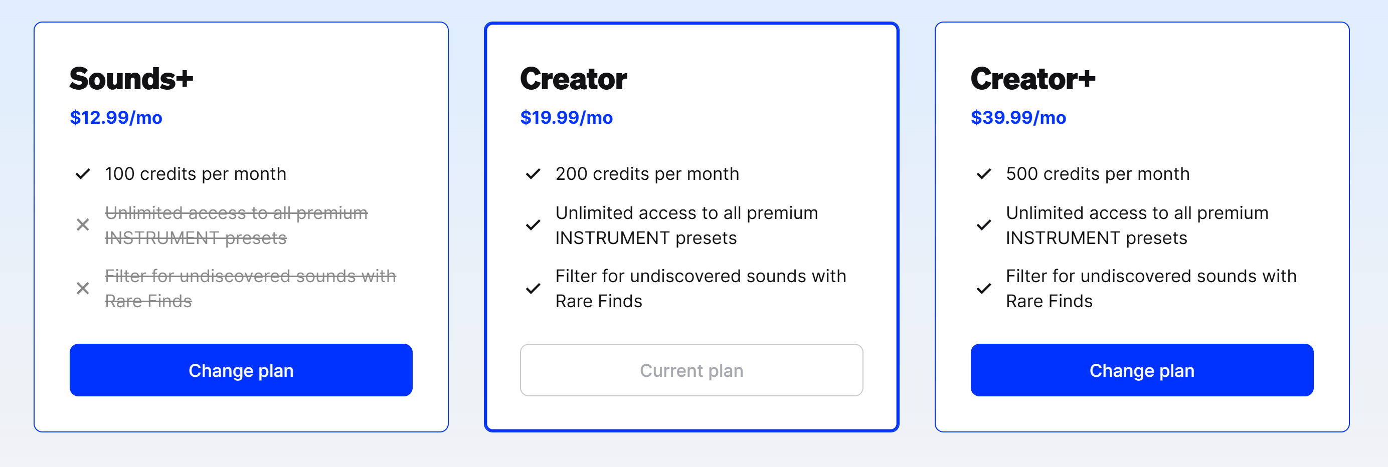Image resolution: width=1388 pixels, height=467 pixels.
Task: Click checkmark beside 500 credits per month
Action: 984,174
